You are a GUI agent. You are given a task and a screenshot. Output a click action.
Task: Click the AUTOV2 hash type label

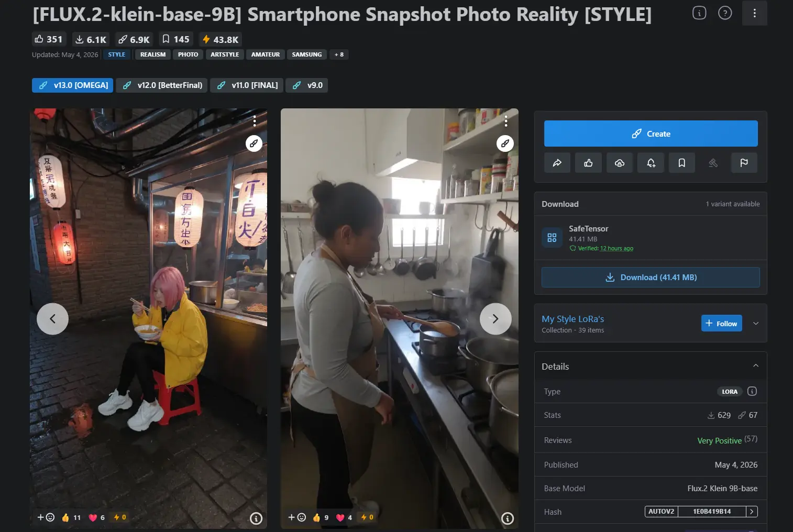pyautogui.click(x=662, y=512)
